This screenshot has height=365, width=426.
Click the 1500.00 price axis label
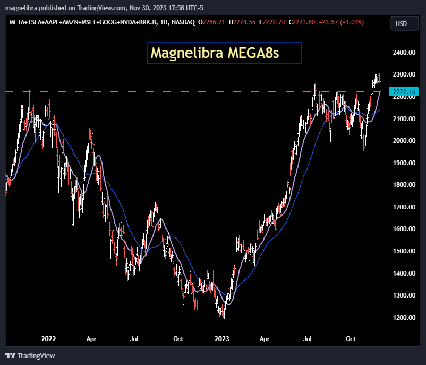[x=404, y=251]
